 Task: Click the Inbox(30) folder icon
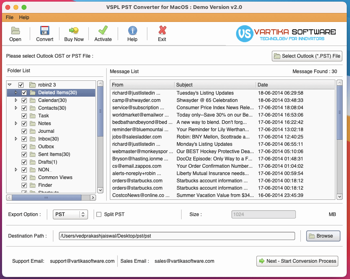coord(33,139)
